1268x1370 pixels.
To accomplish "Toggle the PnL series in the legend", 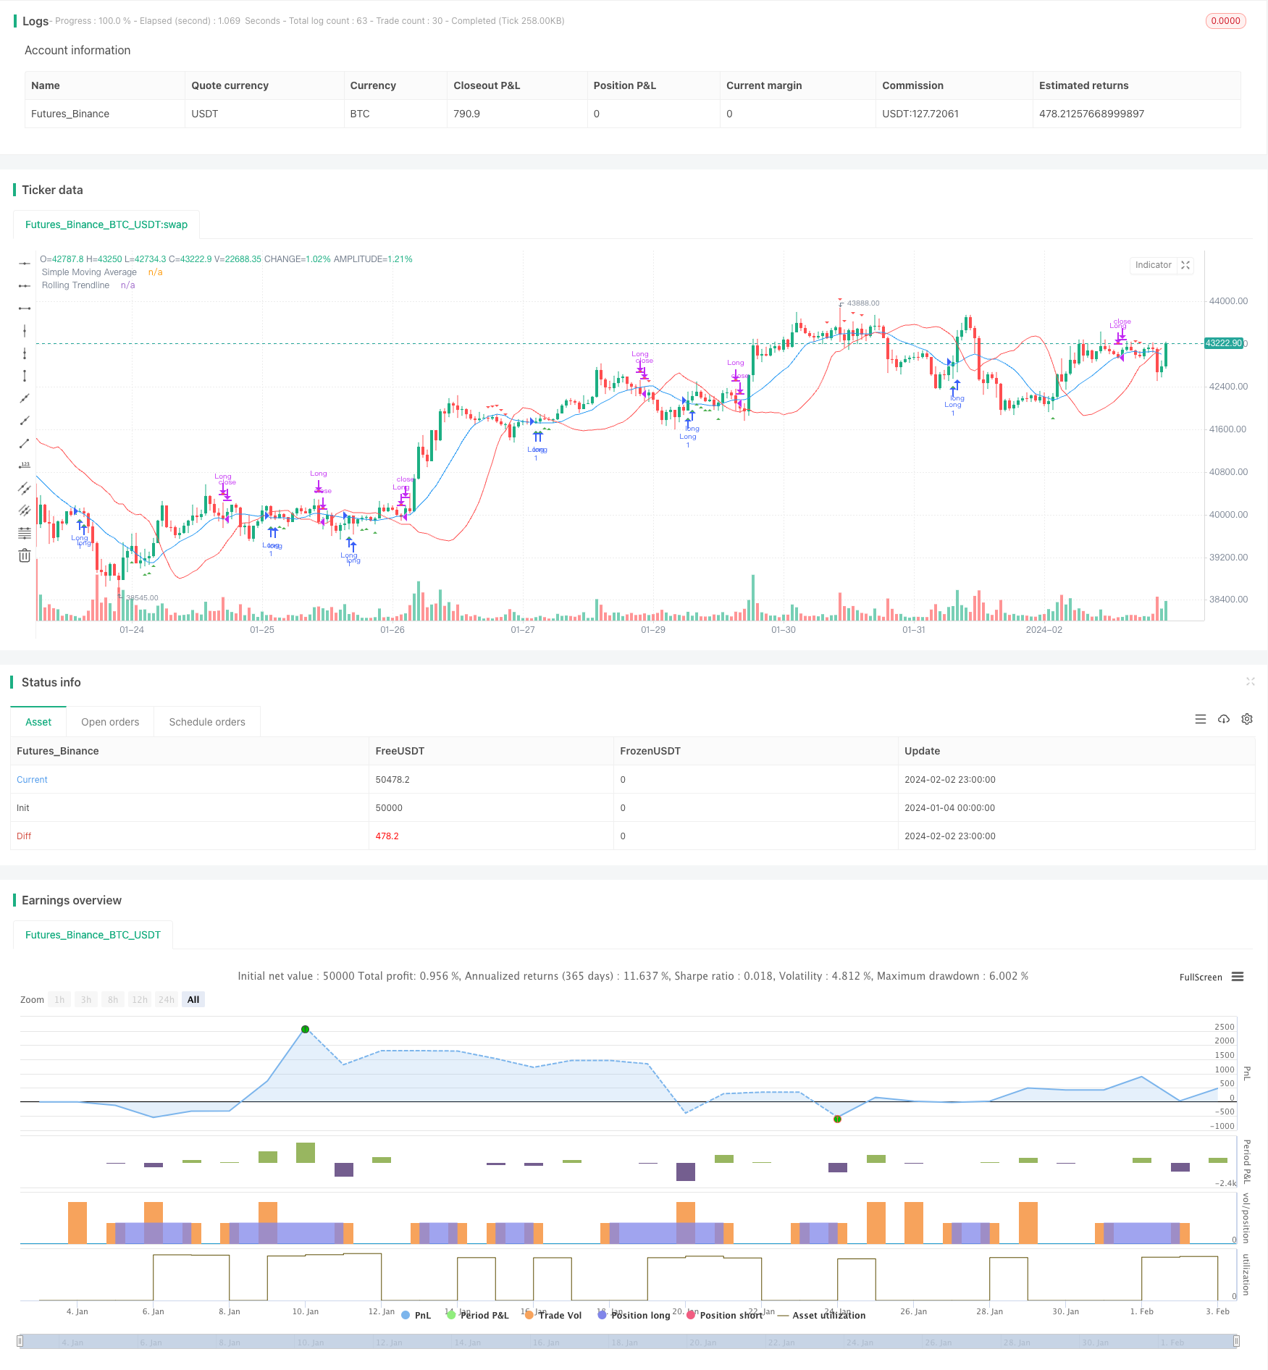I will tap(416, 1315).
